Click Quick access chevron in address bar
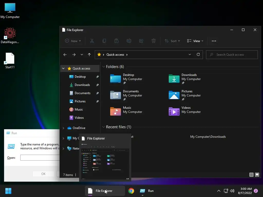 (x=127, y=55)
